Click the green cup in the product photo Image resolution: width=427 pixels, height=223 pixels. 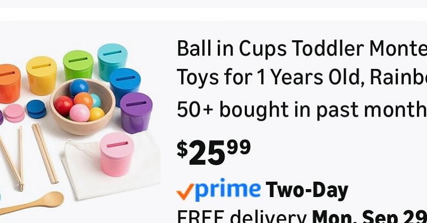point(79,65)
